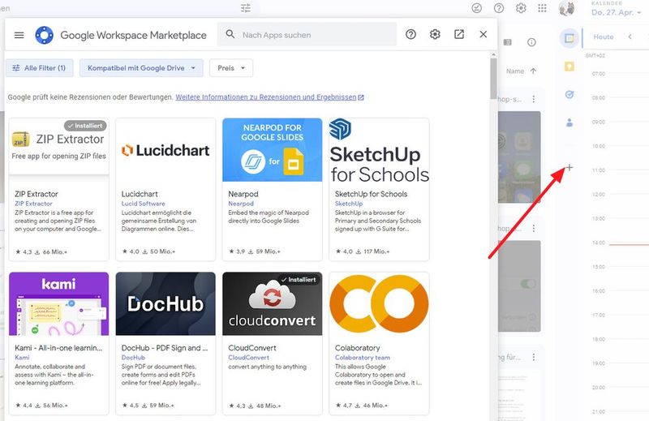Switch Drive list layout icon
The height and width of the screenshot is (421, 649).
coord(508,42)
